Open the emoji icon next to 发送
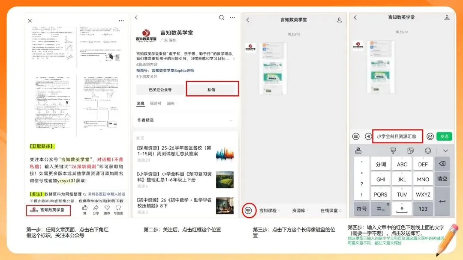 coord(430,136)
